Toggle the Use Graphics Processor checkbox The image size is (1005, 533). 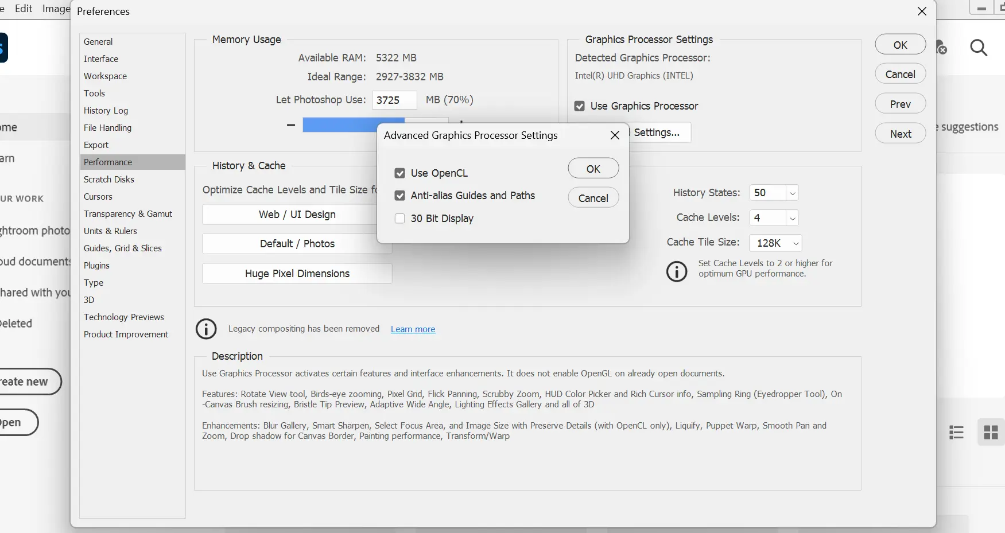[580, 106]
